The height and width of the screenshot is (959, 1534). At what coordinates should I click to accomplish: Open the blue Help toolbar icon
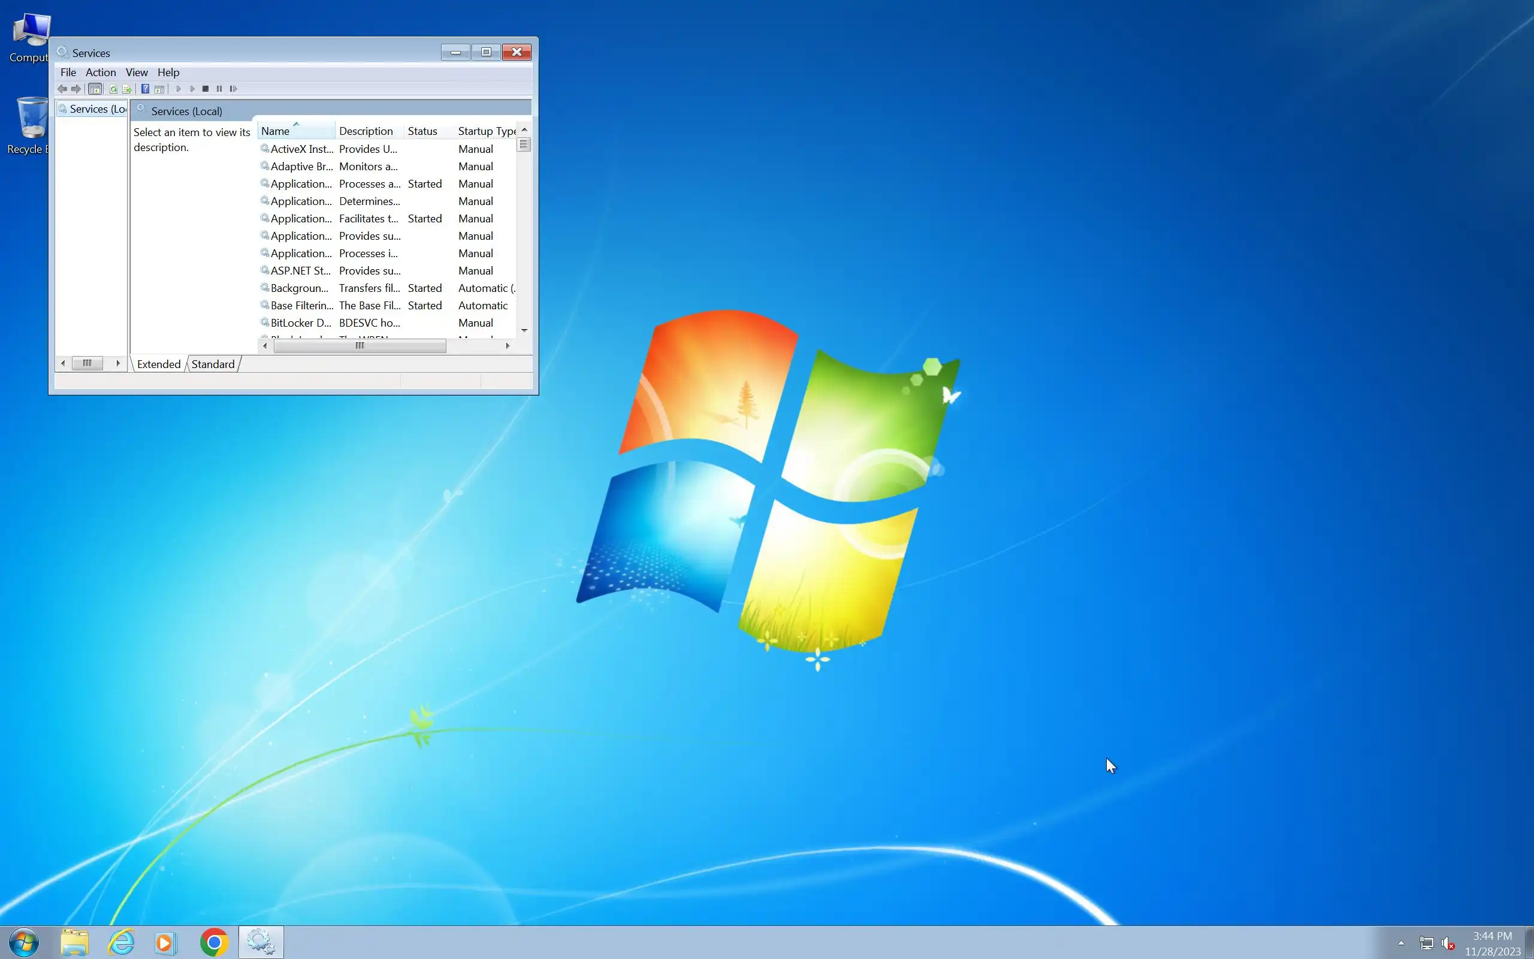click(x=145, y=89)
